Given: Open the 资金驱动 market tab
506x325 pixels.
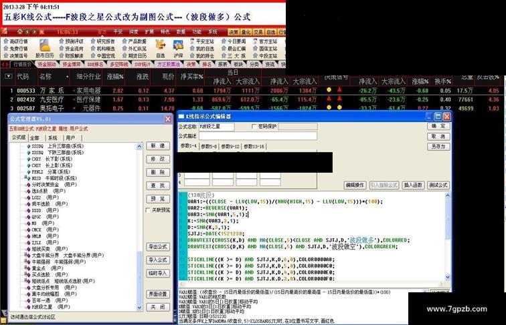Looking at the screenshot, I should coord(47,64).
